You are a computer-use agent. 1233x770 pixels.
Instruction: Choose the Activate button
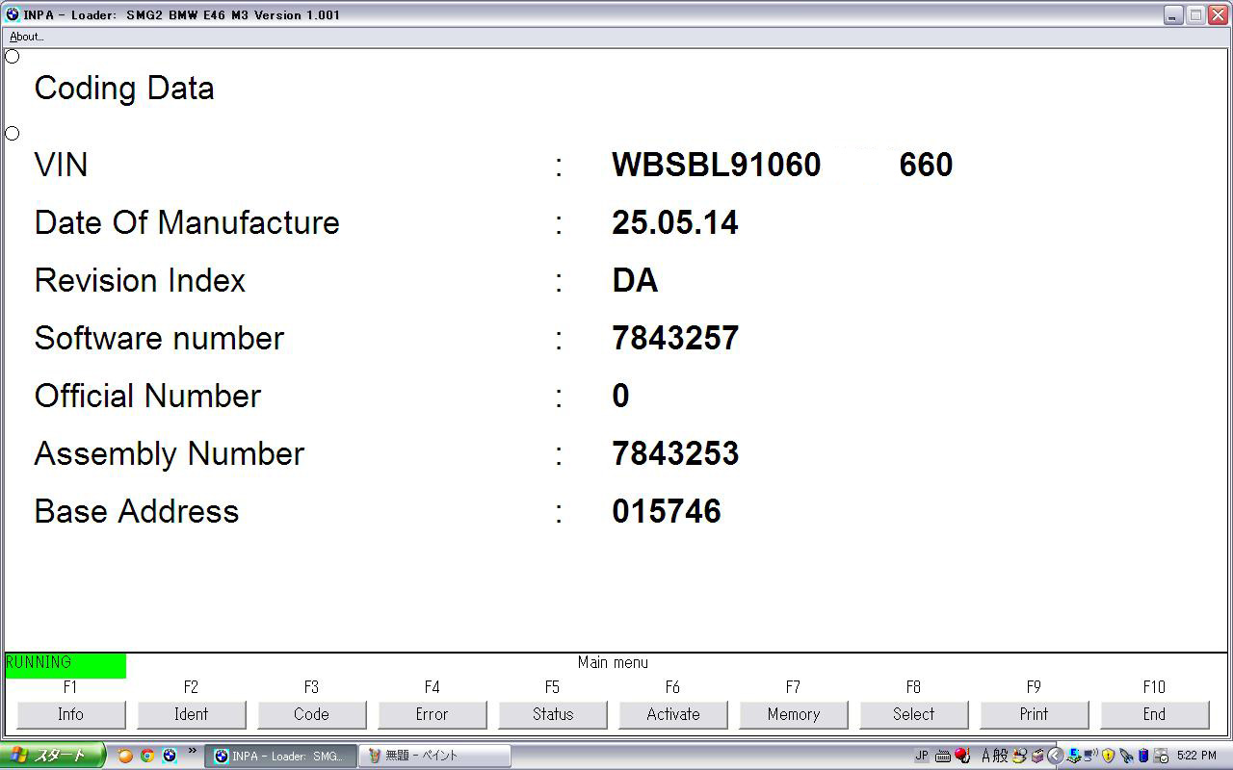672,714
